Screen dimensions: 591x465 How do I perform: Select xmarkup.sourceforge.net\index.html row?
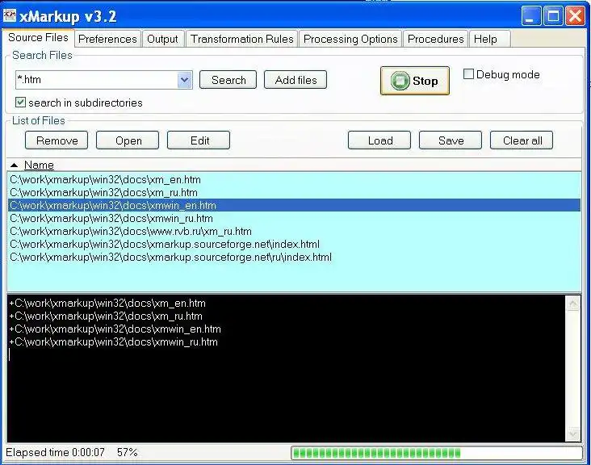294,244
